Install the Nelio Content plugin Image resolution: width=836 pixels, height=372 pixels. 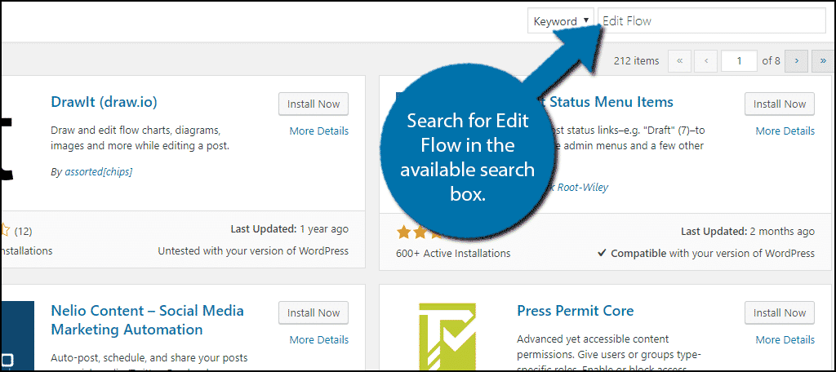(x=313, y=312)
